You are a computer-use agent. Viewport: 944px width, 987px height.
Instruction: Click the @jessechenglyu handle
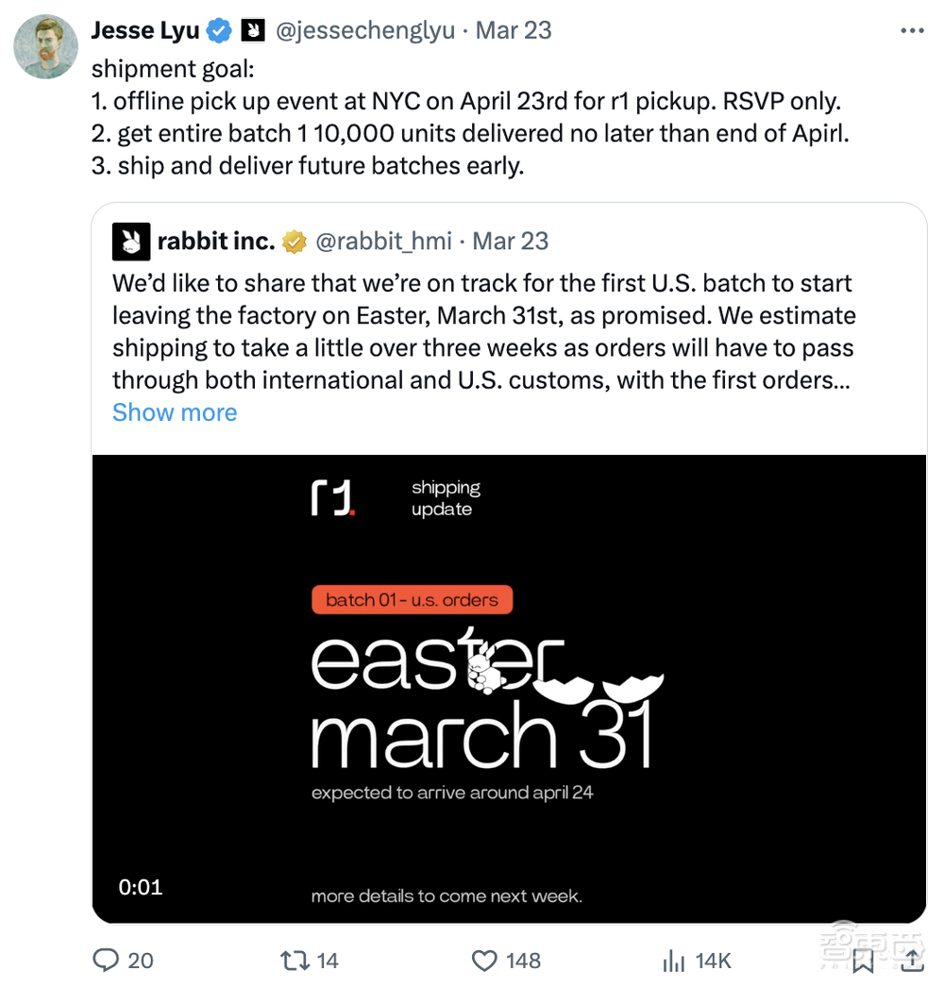366,30
